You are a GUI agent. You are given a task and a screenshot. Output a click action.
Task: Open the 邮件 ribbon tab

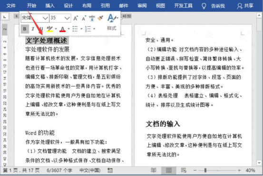point(124,6)
